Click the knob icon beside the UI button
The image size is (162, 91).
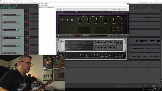(x=126, y=10)
